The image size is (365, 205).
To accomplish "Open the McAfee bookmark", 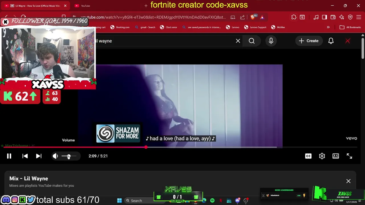I will click(x=278, y=27).
